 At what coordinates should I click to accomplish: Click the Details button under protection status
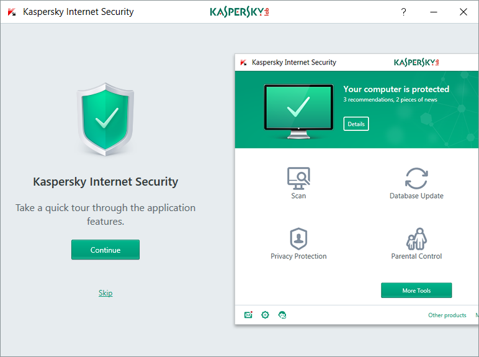356,124
